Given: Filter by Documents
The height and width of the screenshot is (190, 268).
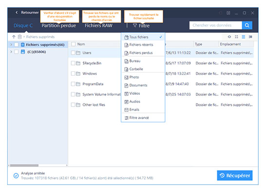Looking at the screenshot, I should pyautogui.click(x=143, y=85).
